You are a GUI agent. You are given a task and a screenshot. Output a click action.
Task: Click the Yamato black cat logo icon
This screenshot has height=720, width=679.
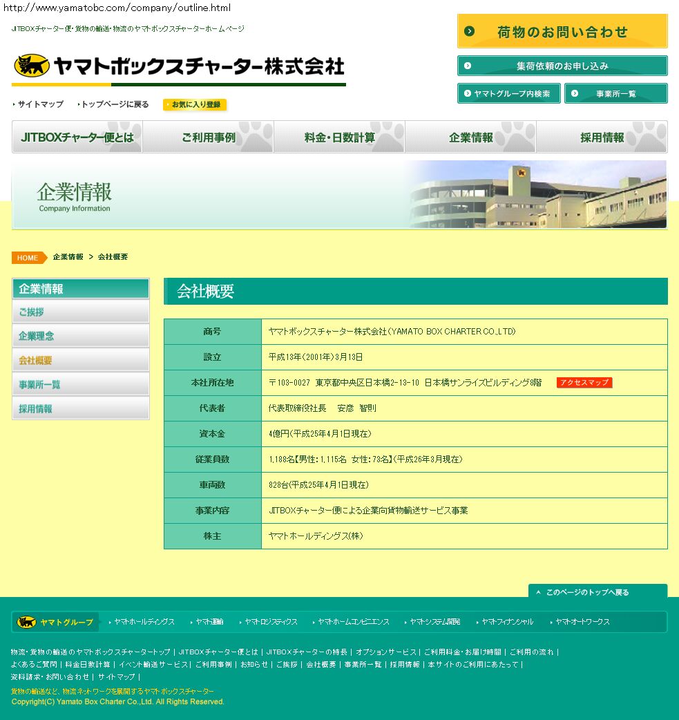(32, 65)
